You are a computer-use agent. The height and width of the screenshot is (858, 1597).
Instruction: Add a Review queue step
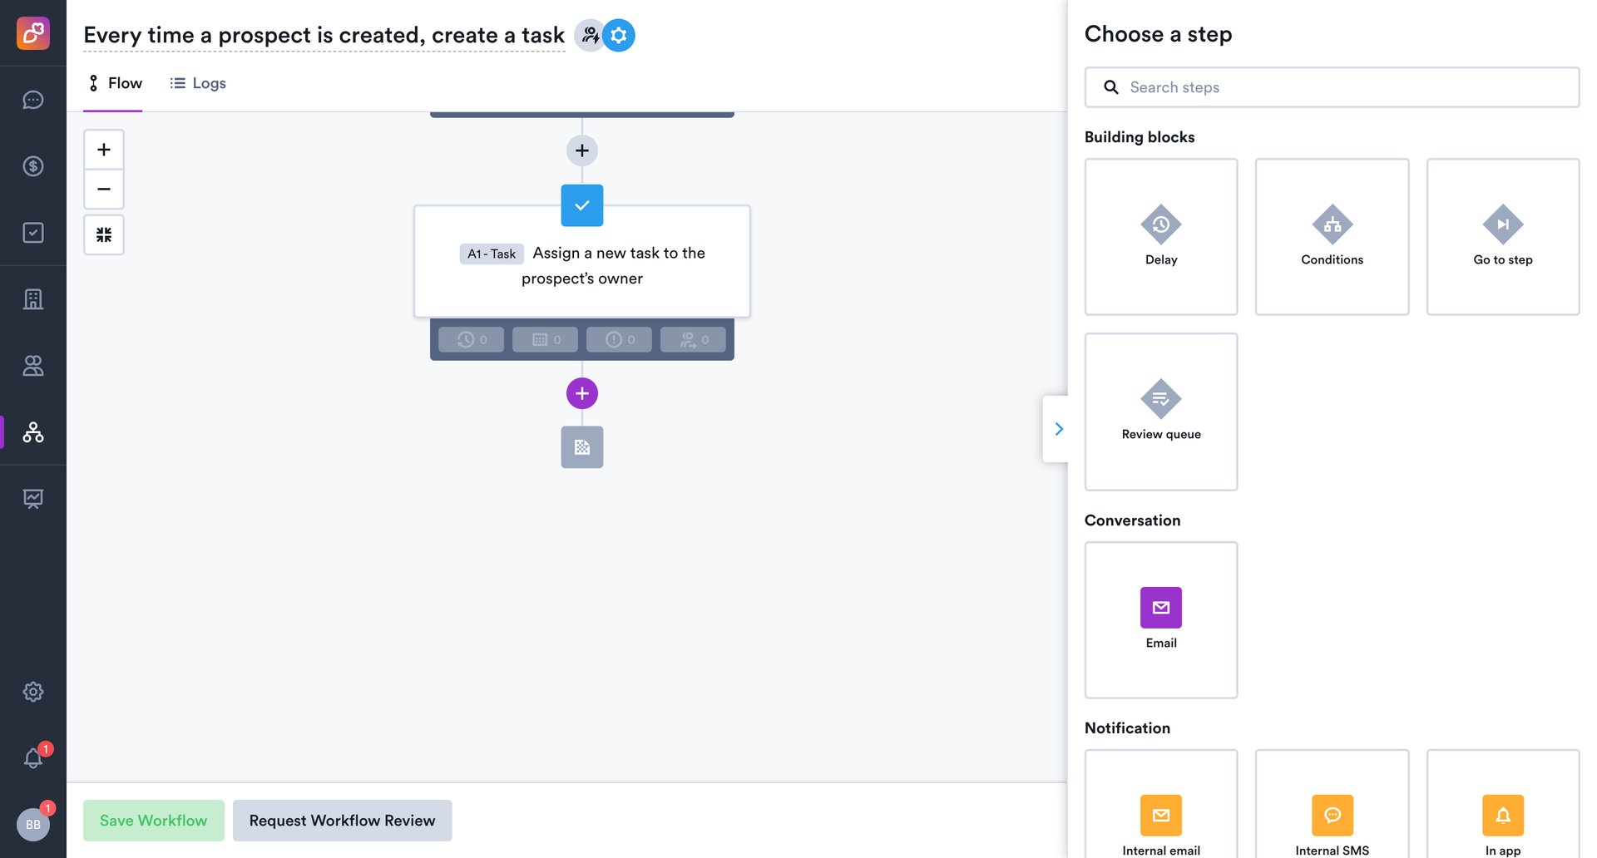click(x=1160, y=412)
